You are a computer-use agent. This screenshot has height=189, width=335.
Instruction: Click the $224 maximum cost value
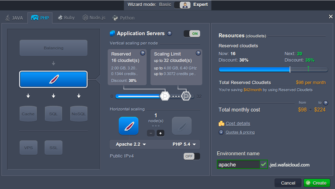320,110
